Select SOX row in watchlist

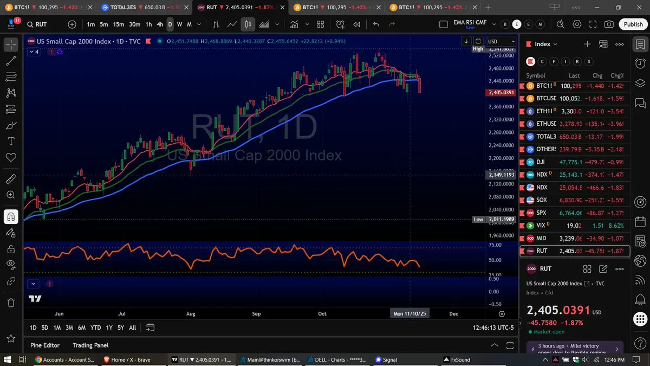(575, 200)
